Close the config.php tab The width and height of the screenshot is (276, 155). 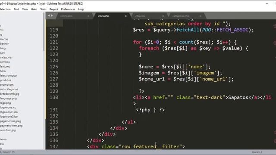(x=88, y=16)
